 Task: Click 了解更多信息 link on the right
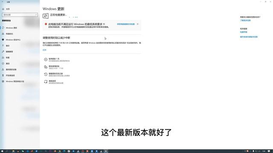pyautogui.click(x=245, y=20)
